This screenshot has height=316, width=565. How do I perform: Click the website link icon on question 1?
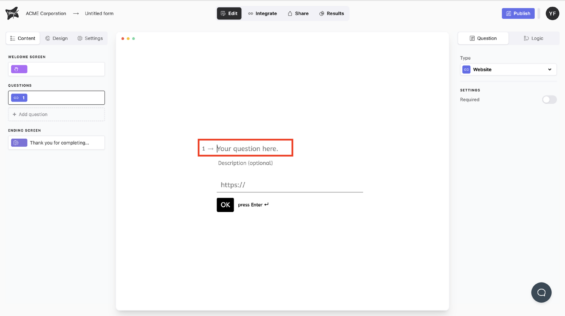[x=16, y=98]
